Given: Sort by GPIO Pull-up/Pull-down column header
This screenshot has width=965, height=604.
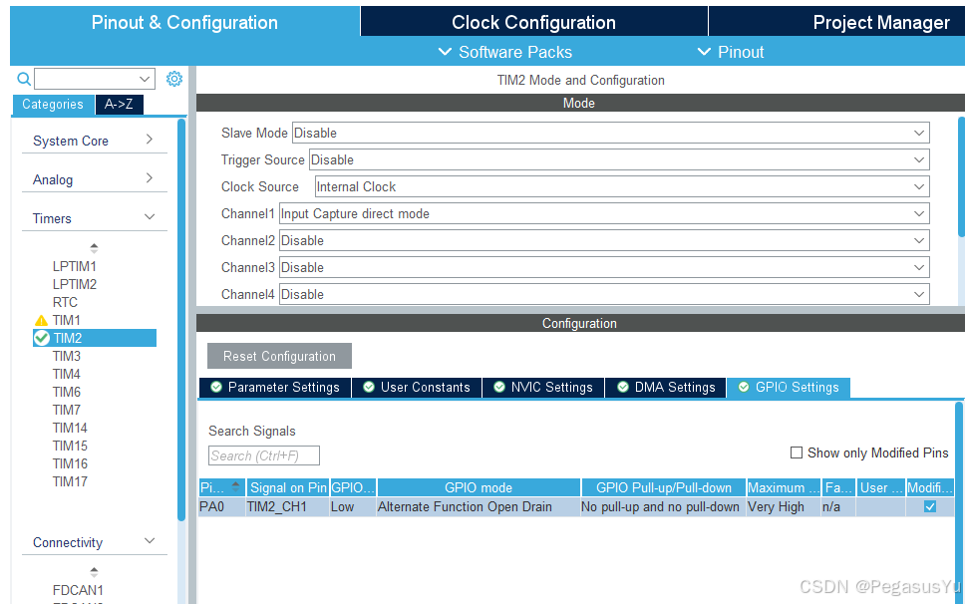Looking at the screenshot, I should point(664,487).
